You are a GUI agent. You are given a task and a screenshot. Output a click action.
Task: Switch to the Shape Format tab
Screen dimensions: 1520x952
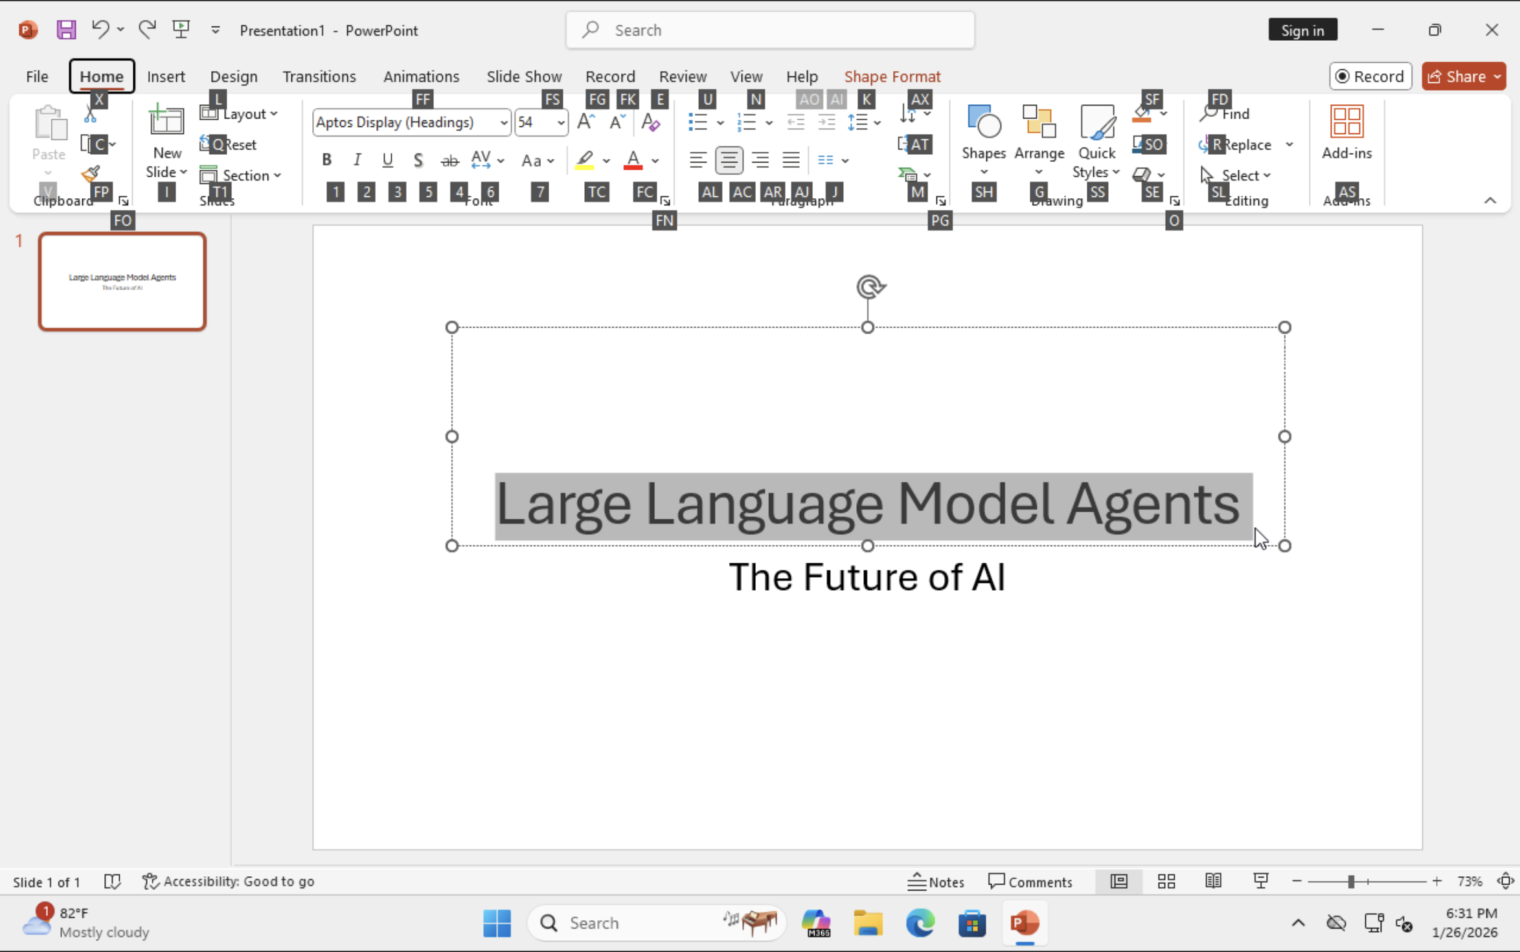(x=891, y=76)
